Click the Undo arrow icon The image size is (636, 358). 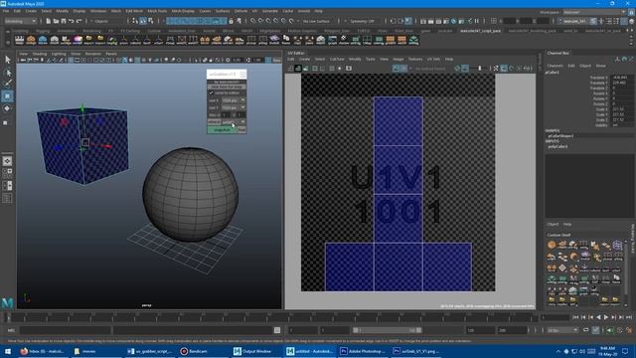coord(71,21)
